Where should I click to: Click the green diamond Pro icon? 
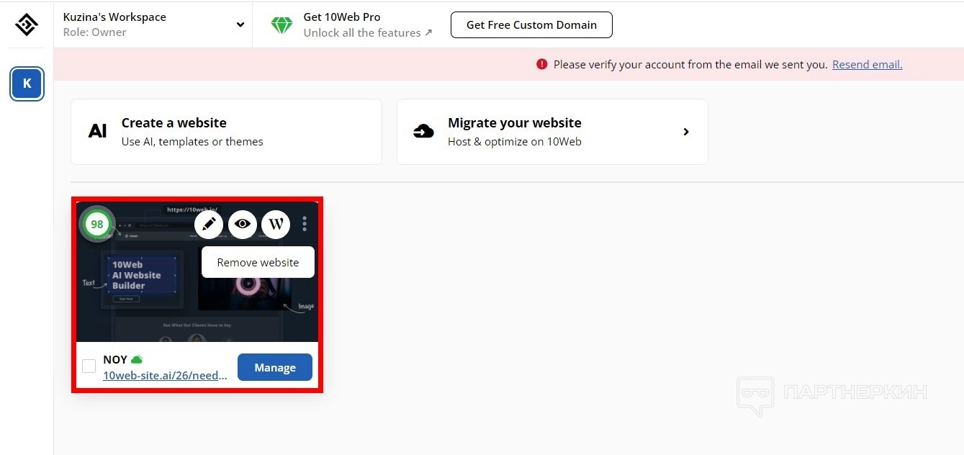tap(281, 24)
